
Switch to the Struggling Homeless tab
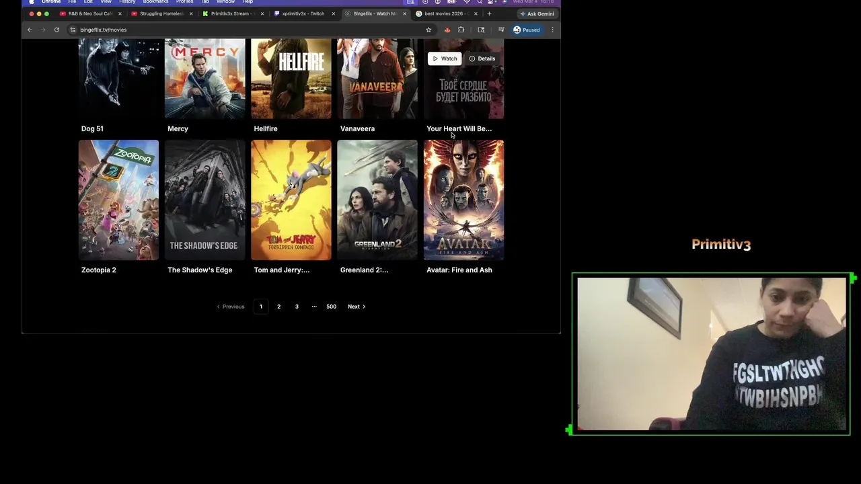click(161, 13)
